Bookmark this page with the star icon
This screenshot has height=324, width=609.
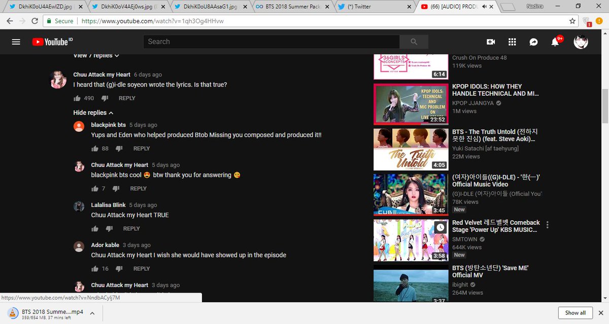click(x=572, y=21)
